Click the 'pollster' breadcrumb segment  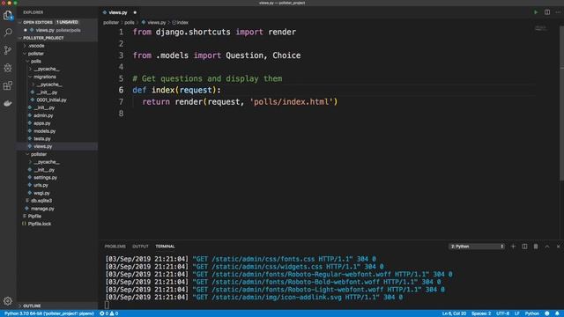click(x=111, y=22)
